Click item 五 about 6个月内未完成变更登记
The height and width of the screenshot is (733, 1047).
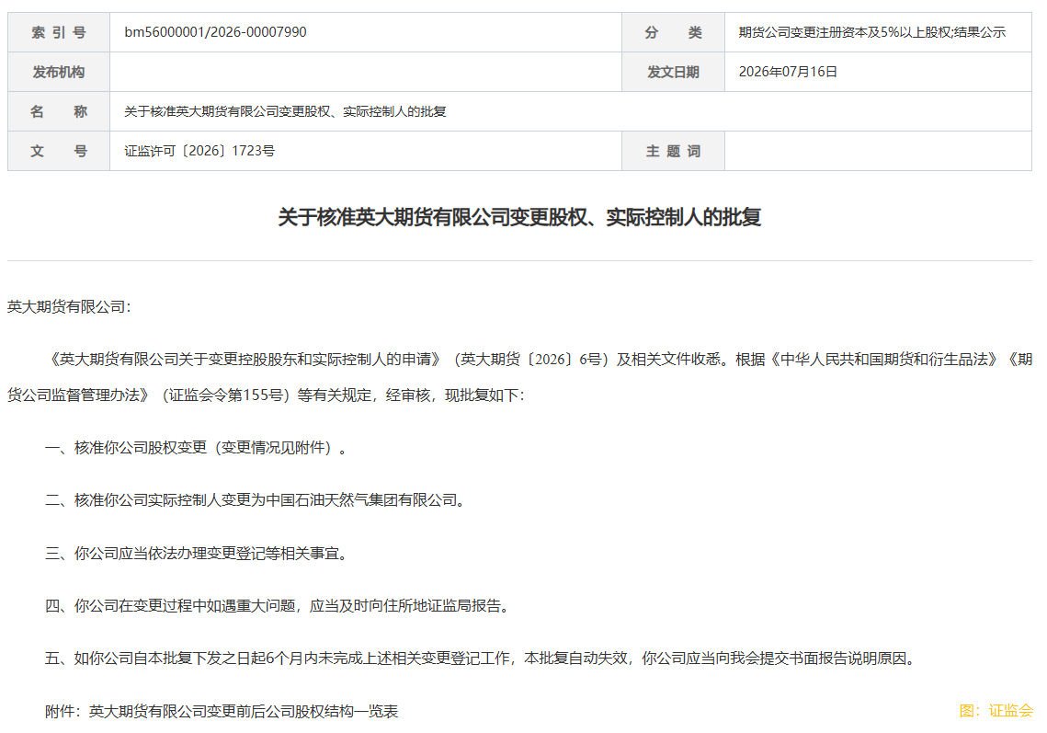[x=481, y=659]
